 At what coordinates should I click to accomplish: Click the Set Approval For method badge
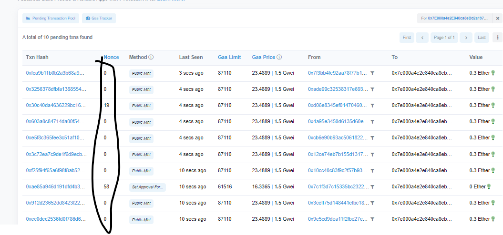click(148, 187)
